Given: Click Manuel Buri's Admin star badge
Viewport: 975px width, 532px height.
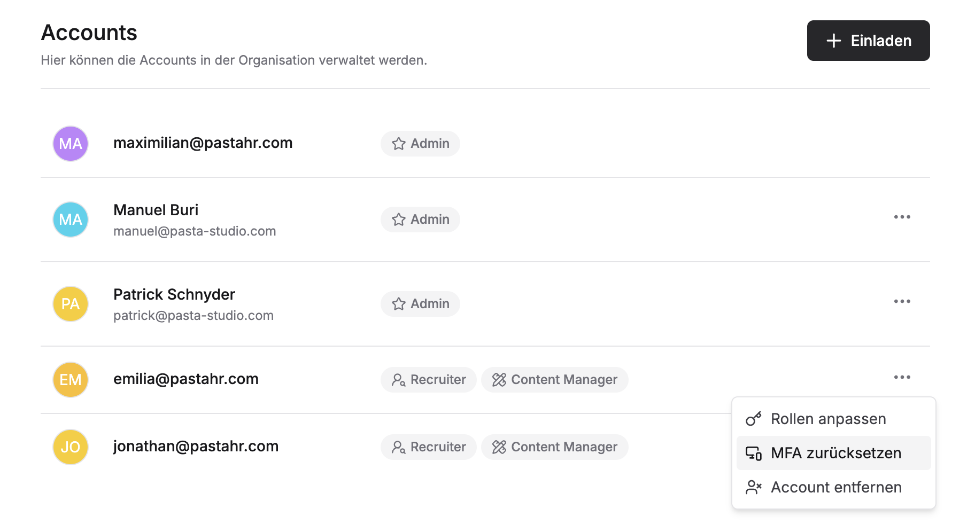Looking at the screenshot, I should point(420,220).
